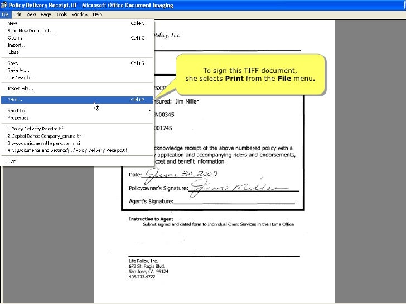Screen dimensions: 406x304
Task: Click the application icon in title bar
Action: [3, 5]
